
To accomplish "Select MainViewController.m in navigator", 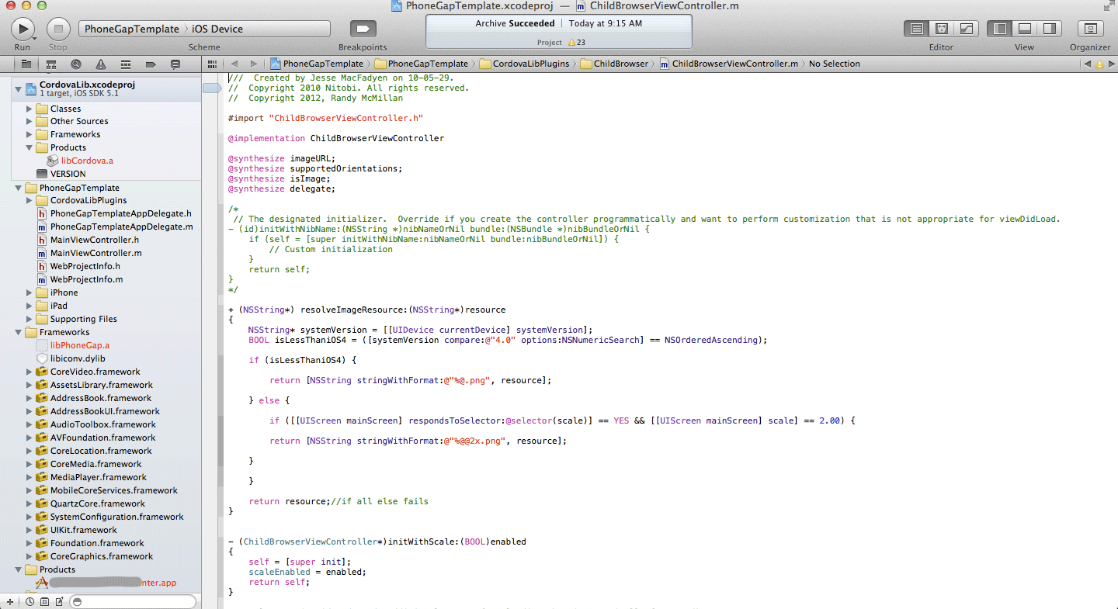I will [x=95, y=253].
